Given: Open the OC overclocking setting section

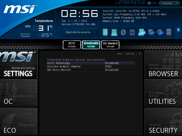Looking at the screenshot, I should coord(18,93).
